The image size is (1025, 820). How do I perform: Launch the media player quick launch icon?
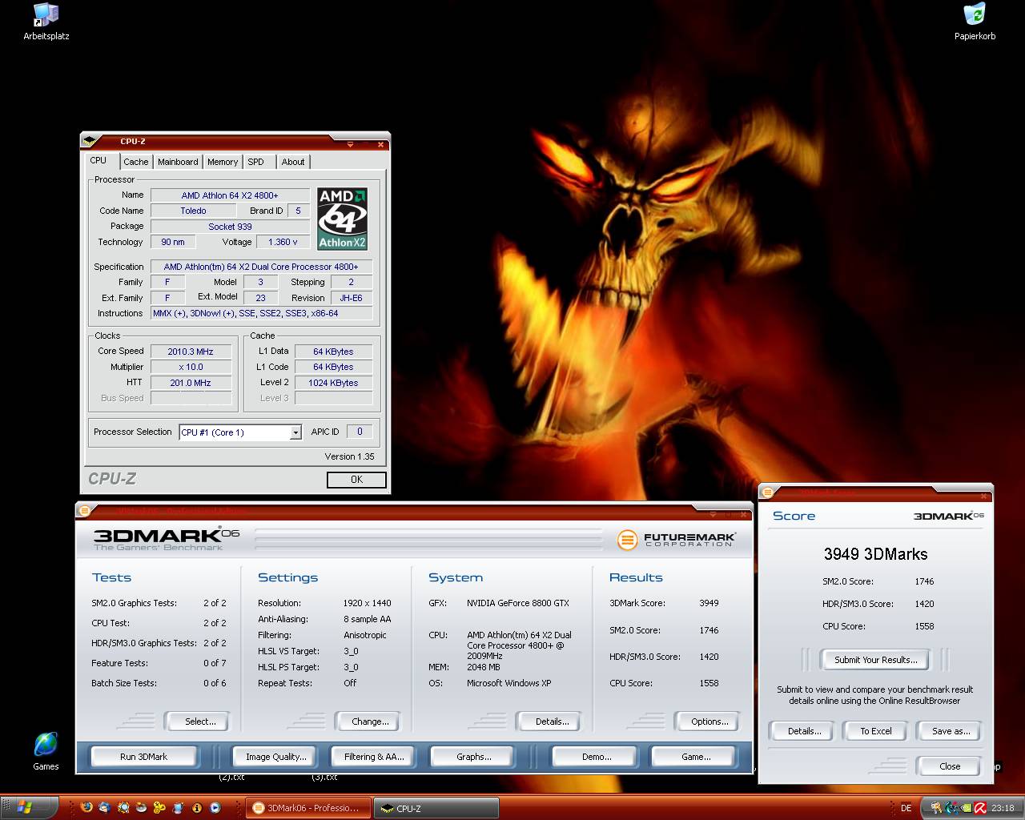[215, 807]
